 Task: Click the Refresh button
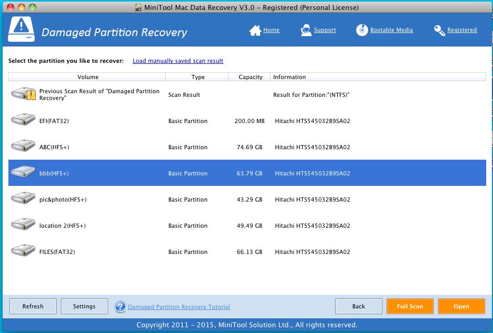point(33,306)
